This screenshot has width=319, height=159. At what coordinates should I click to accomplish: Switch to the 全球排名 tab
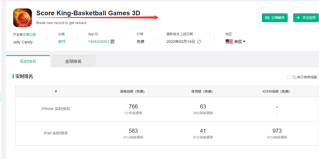(x=73, y=61)
